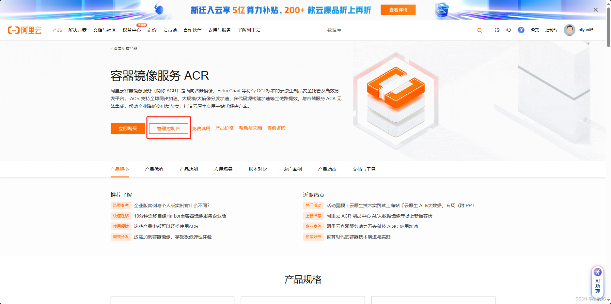
Task: Click the orange search magnifier icon
Action: pos(479,30)
